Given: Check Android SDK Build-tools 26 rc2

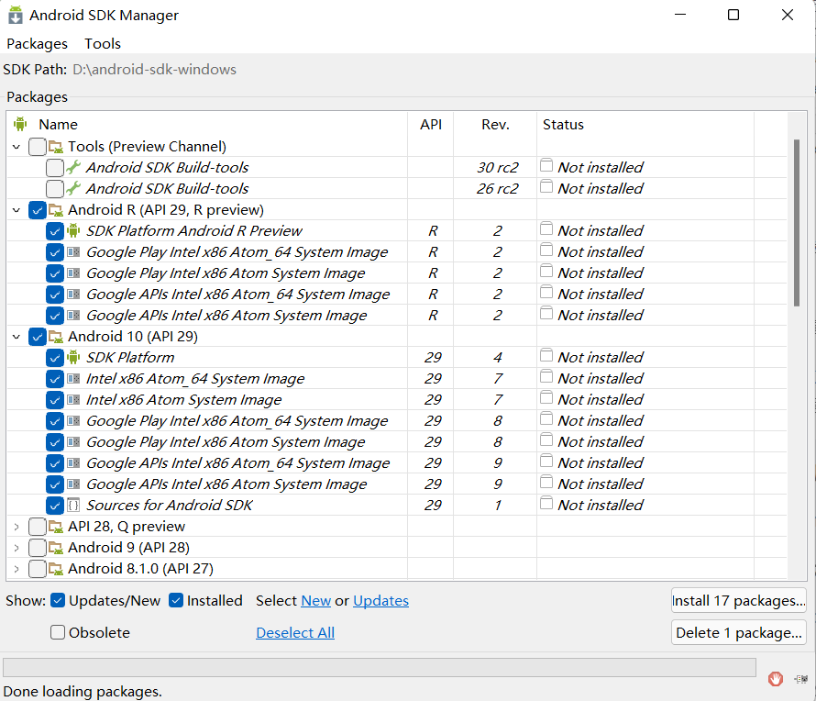Looking at the screenshot, I should coord(55,188).
